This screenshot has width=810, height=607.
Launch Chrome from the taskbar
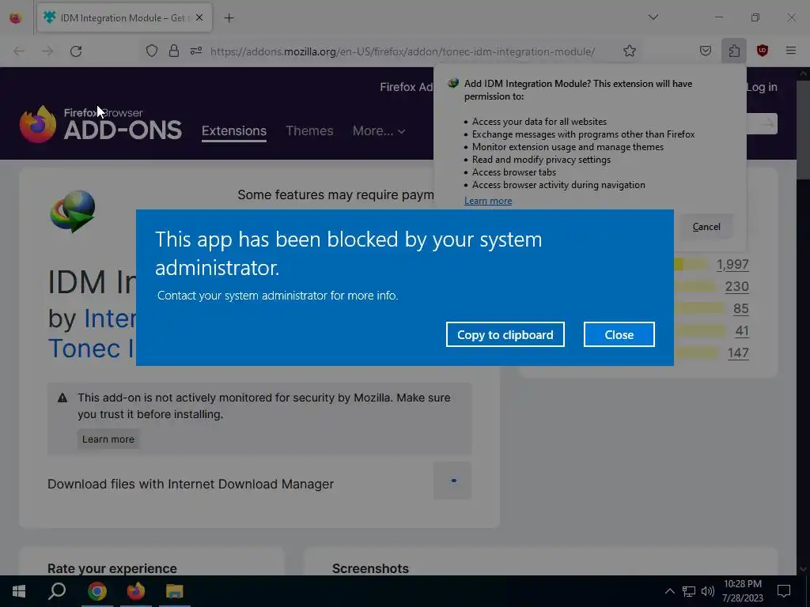coord(97,591)
